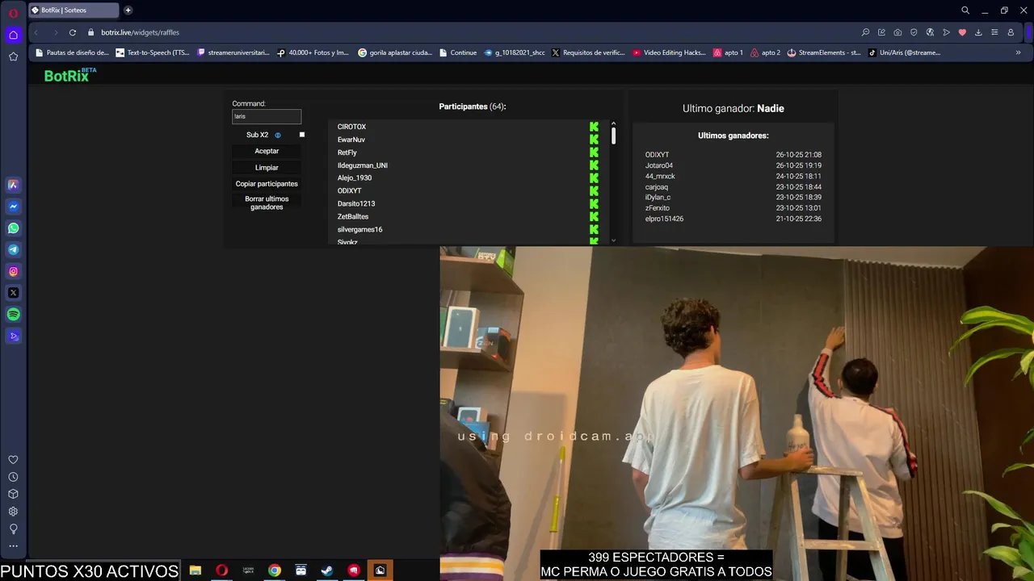Open Telegram in sidebar
The width and height of the screenshot is (1034, 581).
click(13, 250)
